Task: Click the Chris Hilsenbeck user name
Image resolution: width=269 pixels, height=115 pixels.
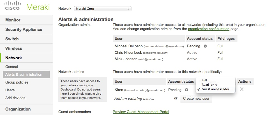Action: (128, 53)
